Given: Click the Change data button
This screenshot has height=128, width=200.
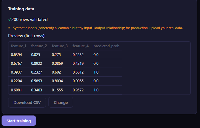Looking at the screenshot, I should [x=61, y=102].
